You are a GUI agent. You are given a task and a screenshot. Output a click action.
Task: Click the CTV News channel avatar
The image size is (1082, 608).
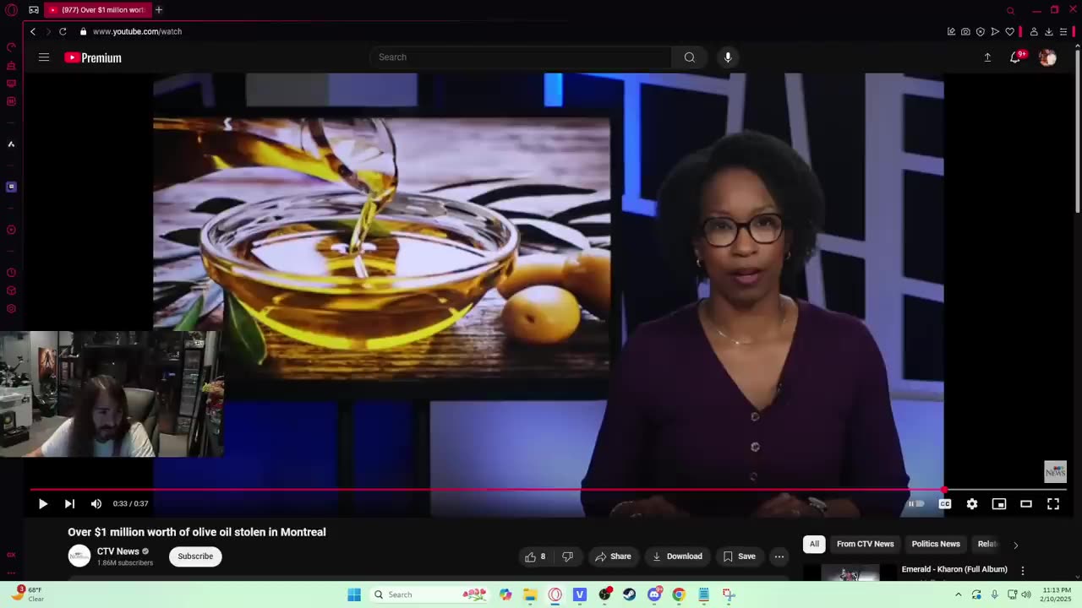79,556
